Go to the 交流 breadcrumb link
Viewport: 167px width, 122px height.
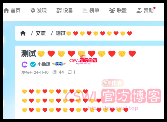point(40,33)
